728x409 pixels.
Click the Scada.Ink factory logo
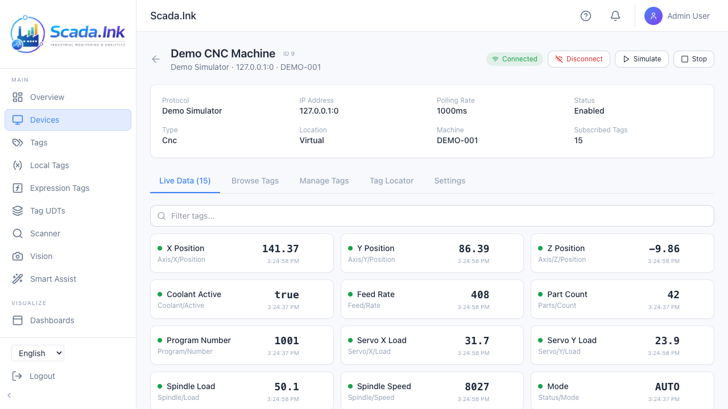[68, 34]
